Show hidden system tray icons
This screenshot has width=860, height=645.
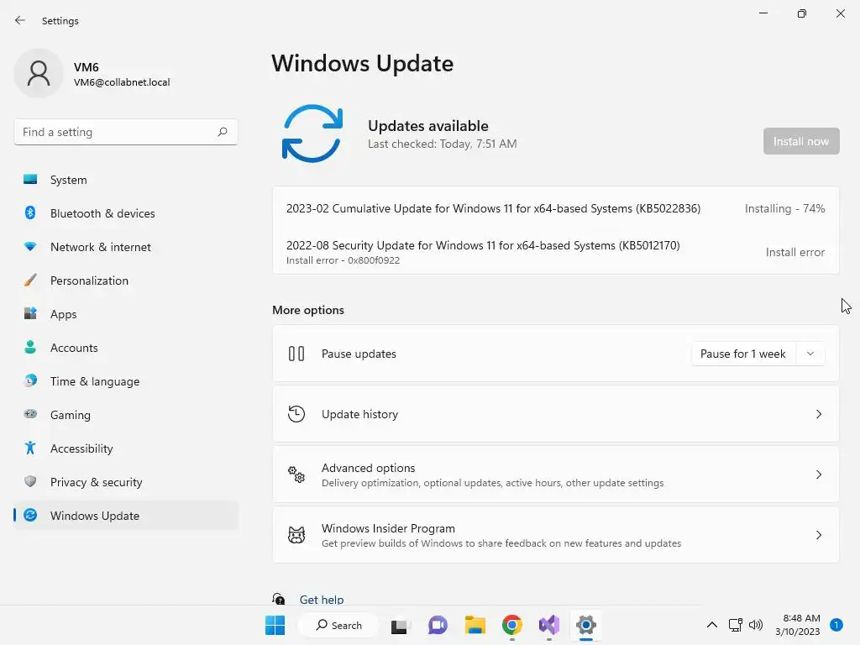712,625
